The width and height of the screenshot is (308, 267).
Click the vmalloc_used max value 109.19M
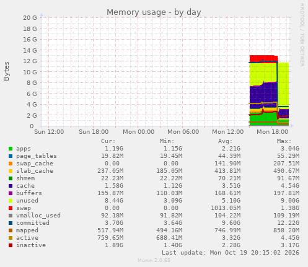286,216
